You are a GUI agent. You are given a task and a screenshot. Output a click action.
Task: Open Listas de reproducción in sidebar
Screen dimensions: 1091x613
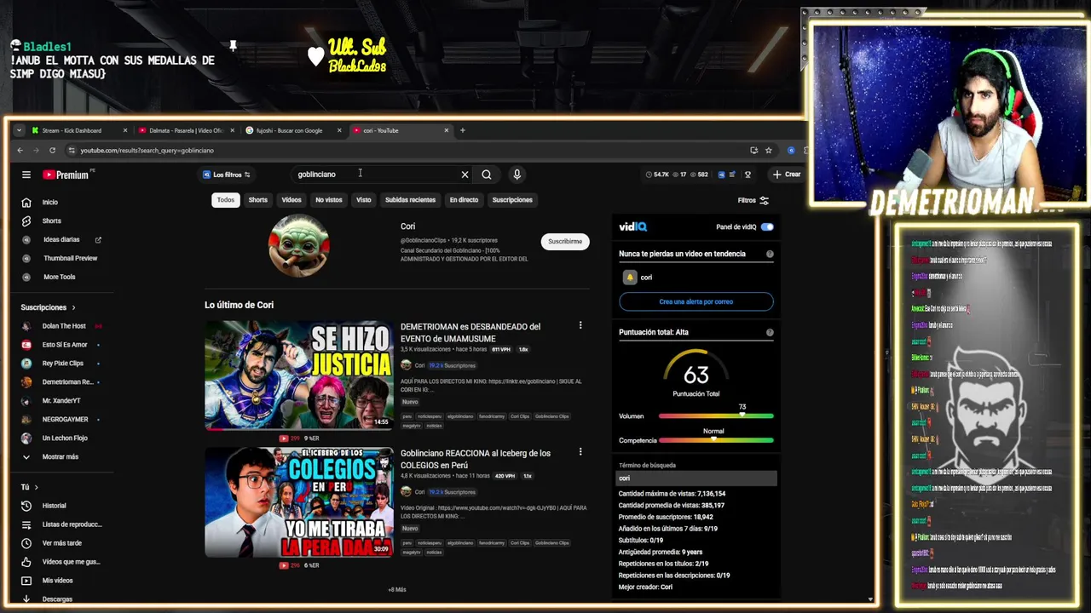(x=61, y=524)
